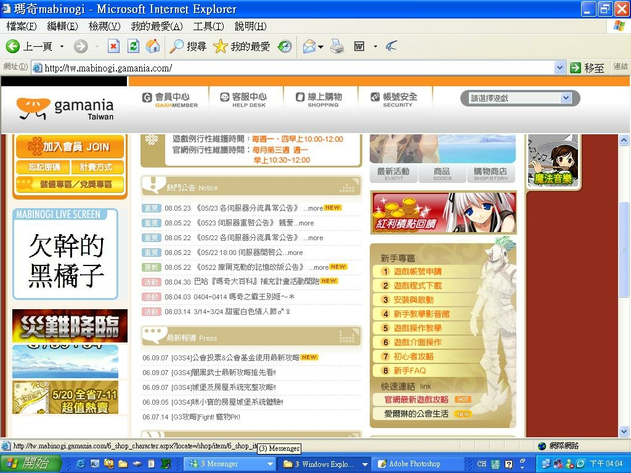This screenshot has height=473, width=631.
Task: Open the 魔法音樂 thumbnail
Action: click(553, 161)
